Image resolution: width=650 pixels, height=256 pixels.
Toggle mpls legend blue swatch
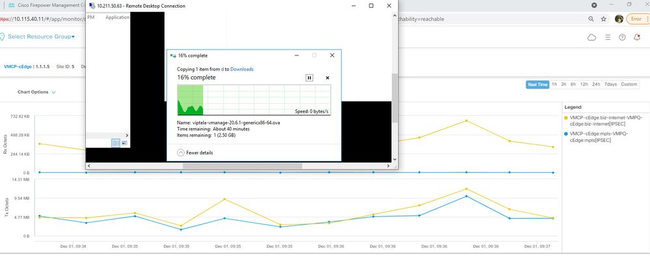[x=566, y=134]
